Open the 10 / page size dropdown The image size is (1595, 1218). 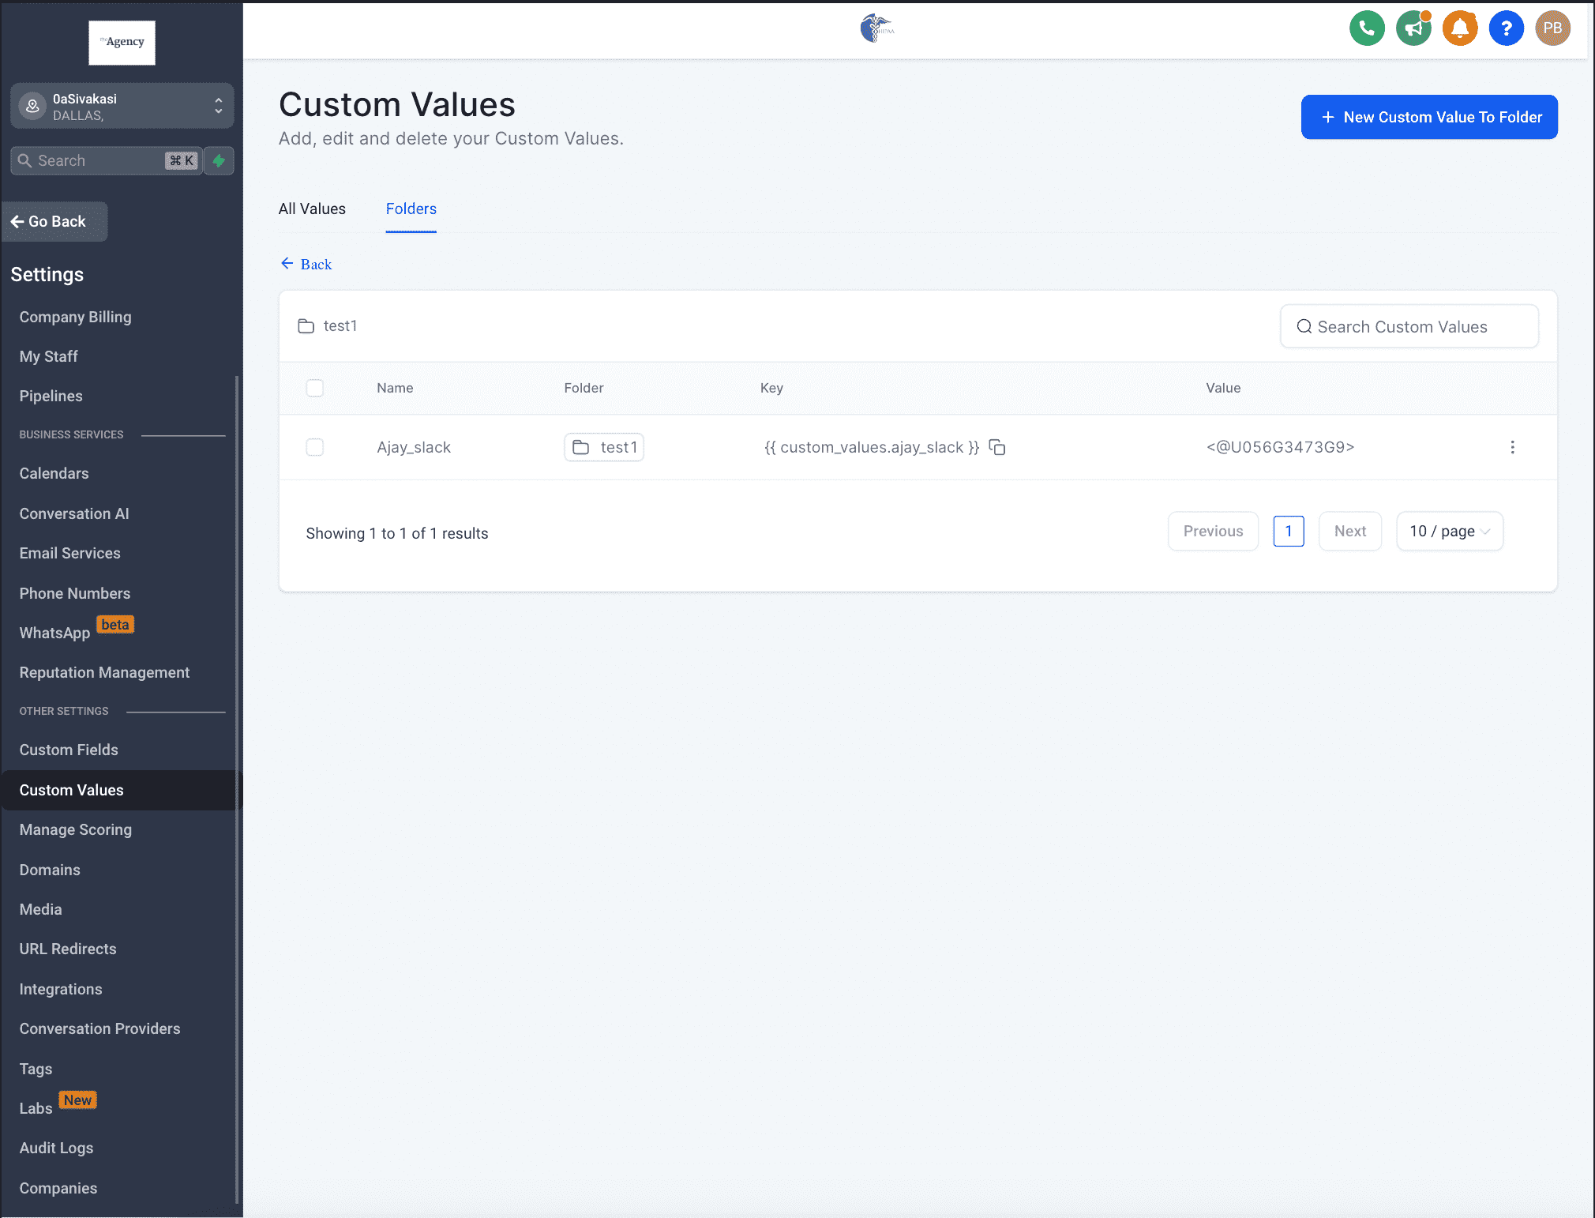1450,532
